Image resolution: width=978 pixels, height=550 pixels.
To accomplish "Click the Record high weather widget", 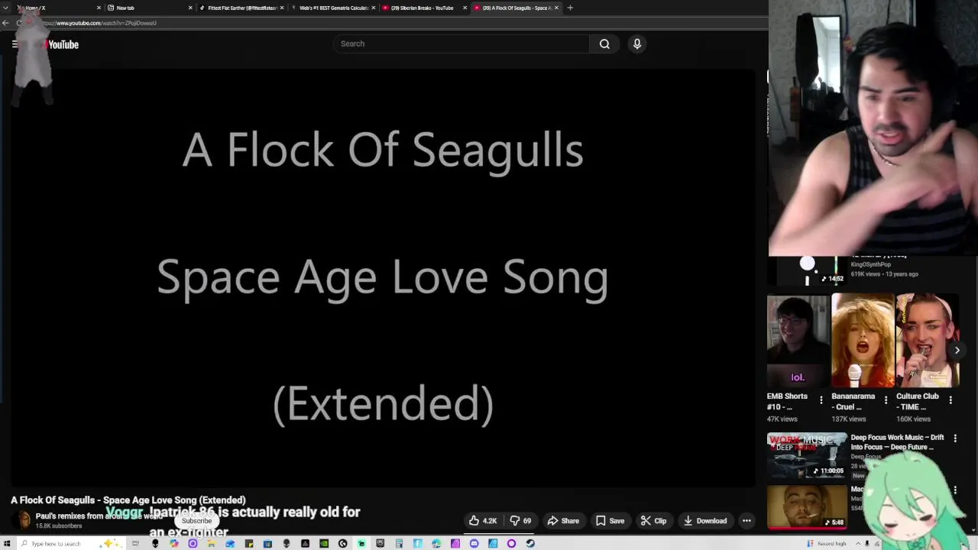I will pos(827,543).
